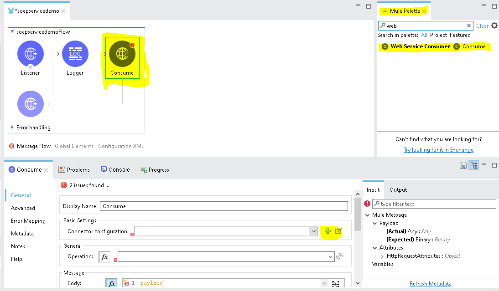The image size is (499, 291).
Task: Toggle fx expression mode for the Operation field
Action: click(x=104, y=256)
